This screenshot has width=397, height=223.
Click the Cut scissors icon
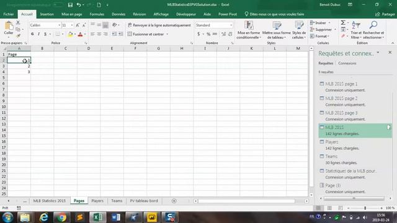(x=18, y=22)
